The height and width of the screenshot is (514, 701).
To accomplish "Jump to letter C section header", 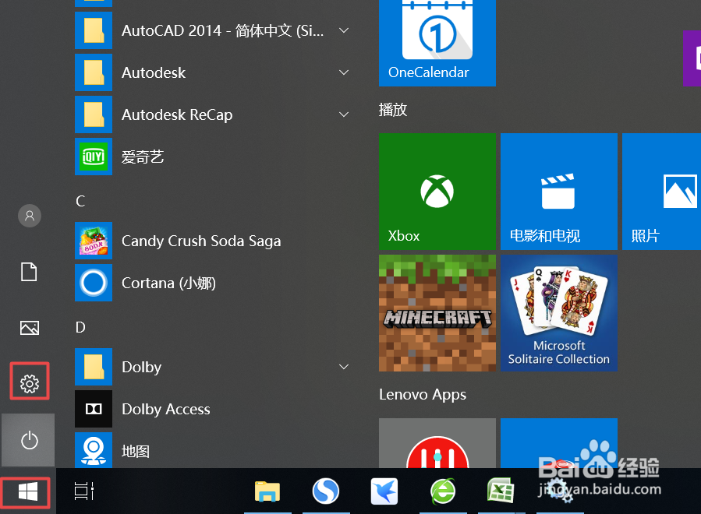I will point(80,201).
